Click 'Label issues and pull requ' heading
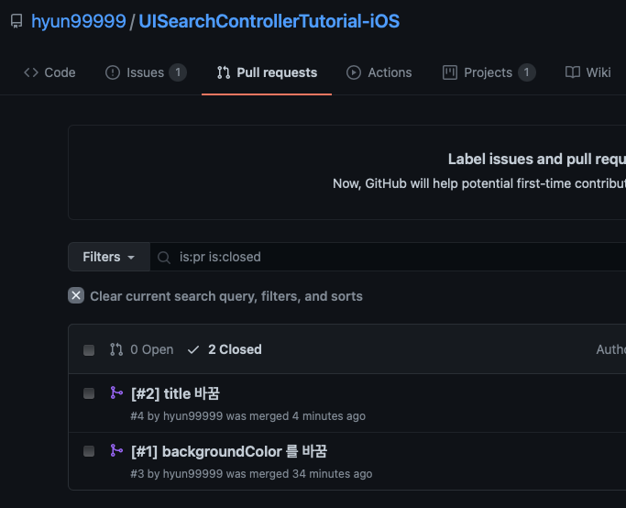Screen dimensions: 626x508 [537, 159]
